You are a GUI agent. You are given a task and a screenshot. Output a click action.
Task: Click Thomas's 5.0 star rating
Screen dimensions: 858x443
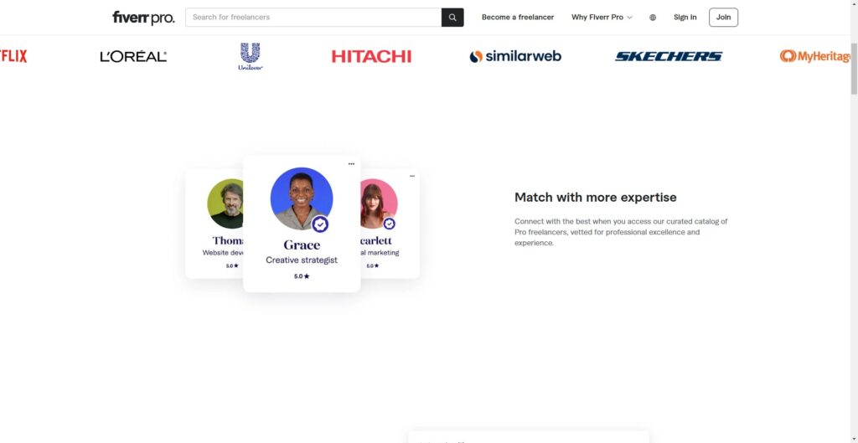coord(232,265)
